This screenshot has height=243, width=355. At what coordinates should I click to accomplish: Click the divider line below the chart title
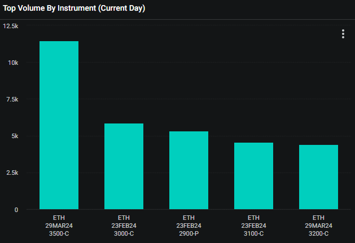tap(177, 19)
